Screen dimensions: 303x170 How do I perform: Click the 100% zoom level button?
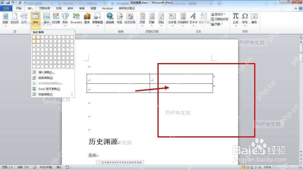click(x=268, y=167)
